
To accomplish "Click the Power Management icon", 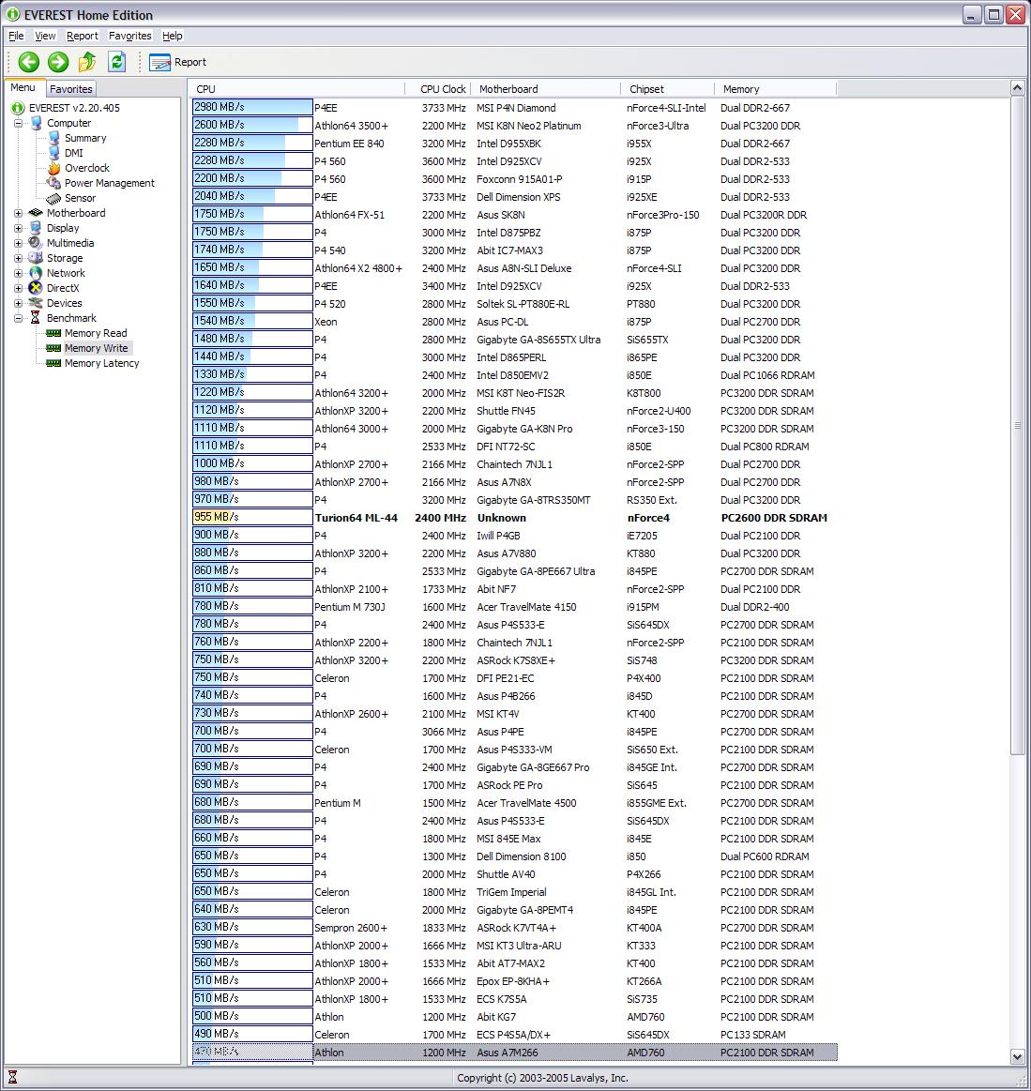I will coord(53,183).
